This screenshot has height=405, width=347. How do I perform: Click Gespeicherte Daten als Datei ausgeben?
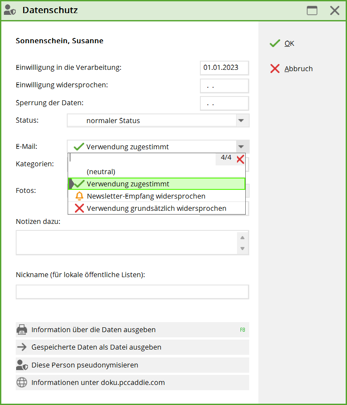(x=96, y=347)
